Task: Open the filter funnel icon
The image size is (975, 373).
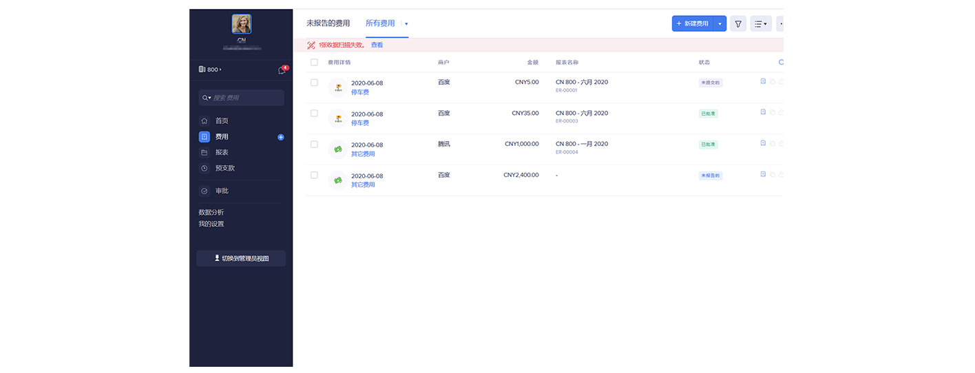Action: [737, 24]
